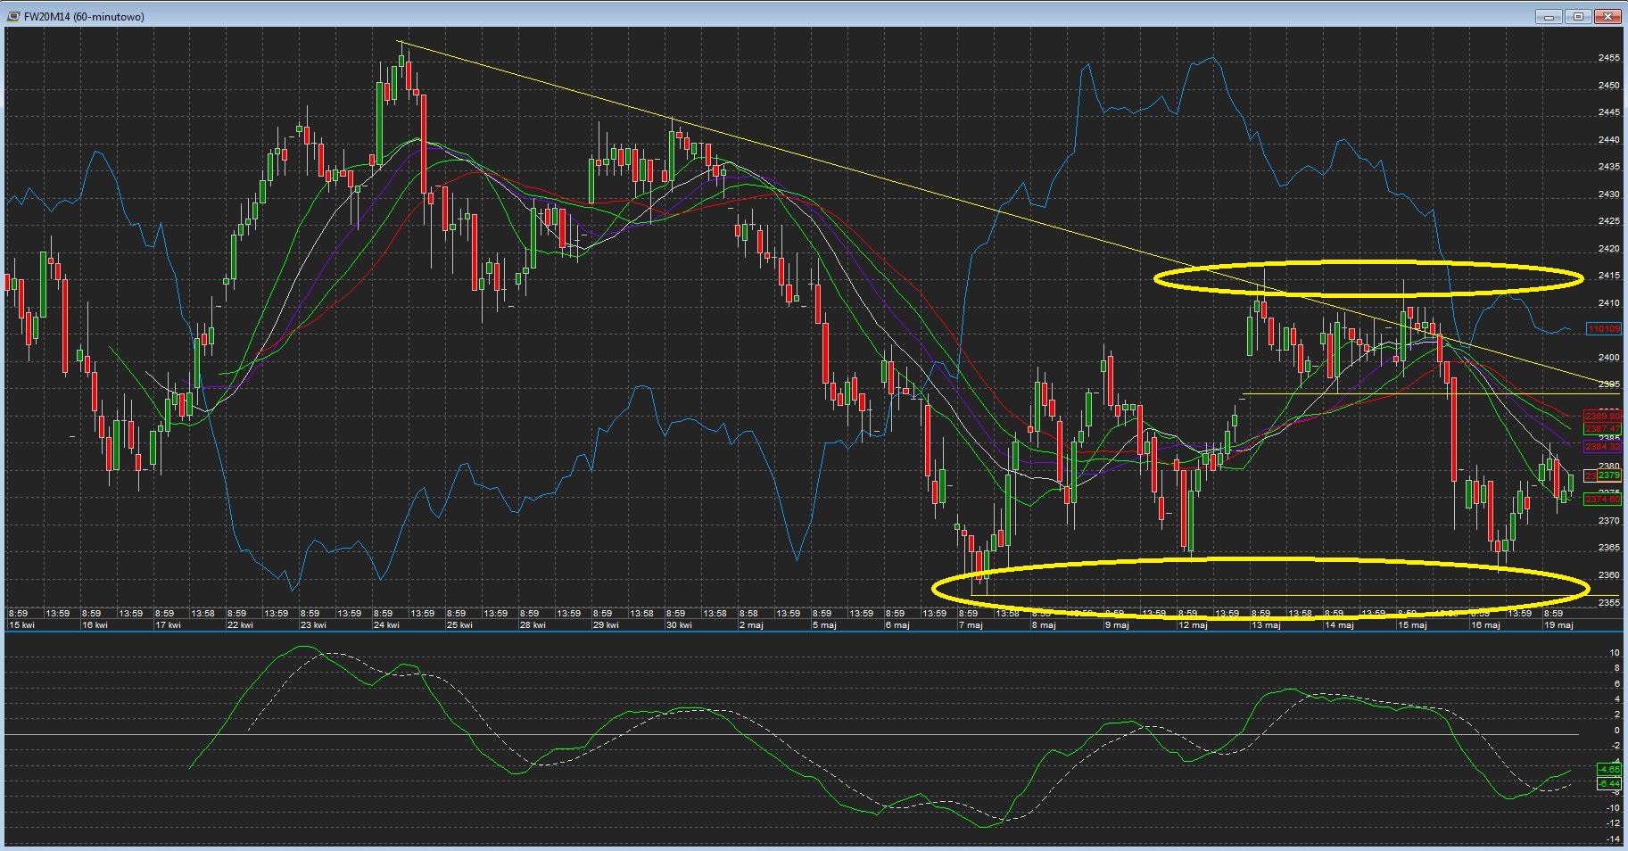Click the oscillator value label -4.85
1628x851 pixels.
click(1609, 769)
